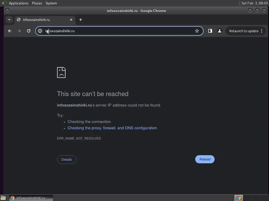Open a new tab with plus icon
This screenshot has width=269, height=201.
81,20
